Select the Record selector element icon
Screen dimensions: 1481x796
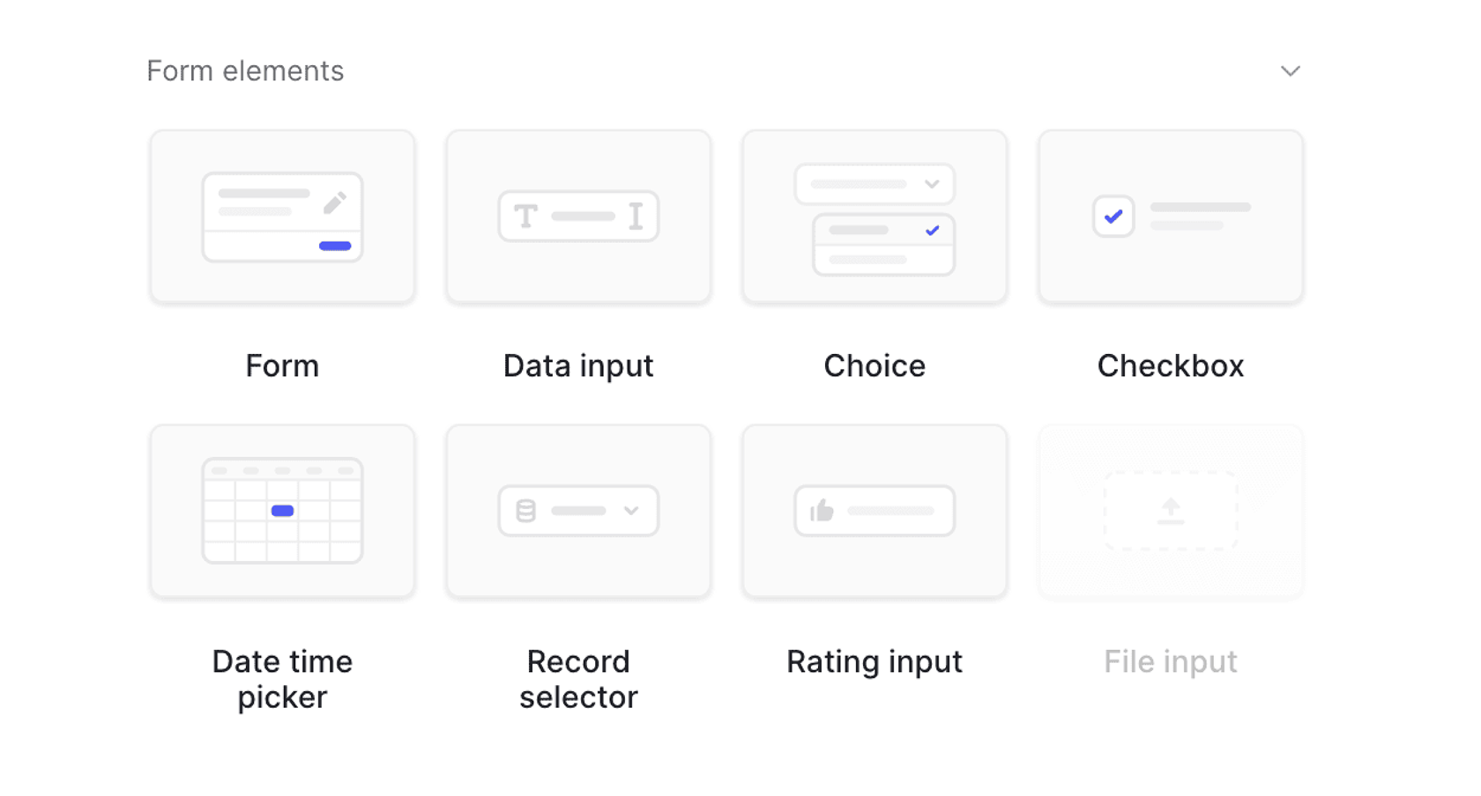click(x=578, y=511)
